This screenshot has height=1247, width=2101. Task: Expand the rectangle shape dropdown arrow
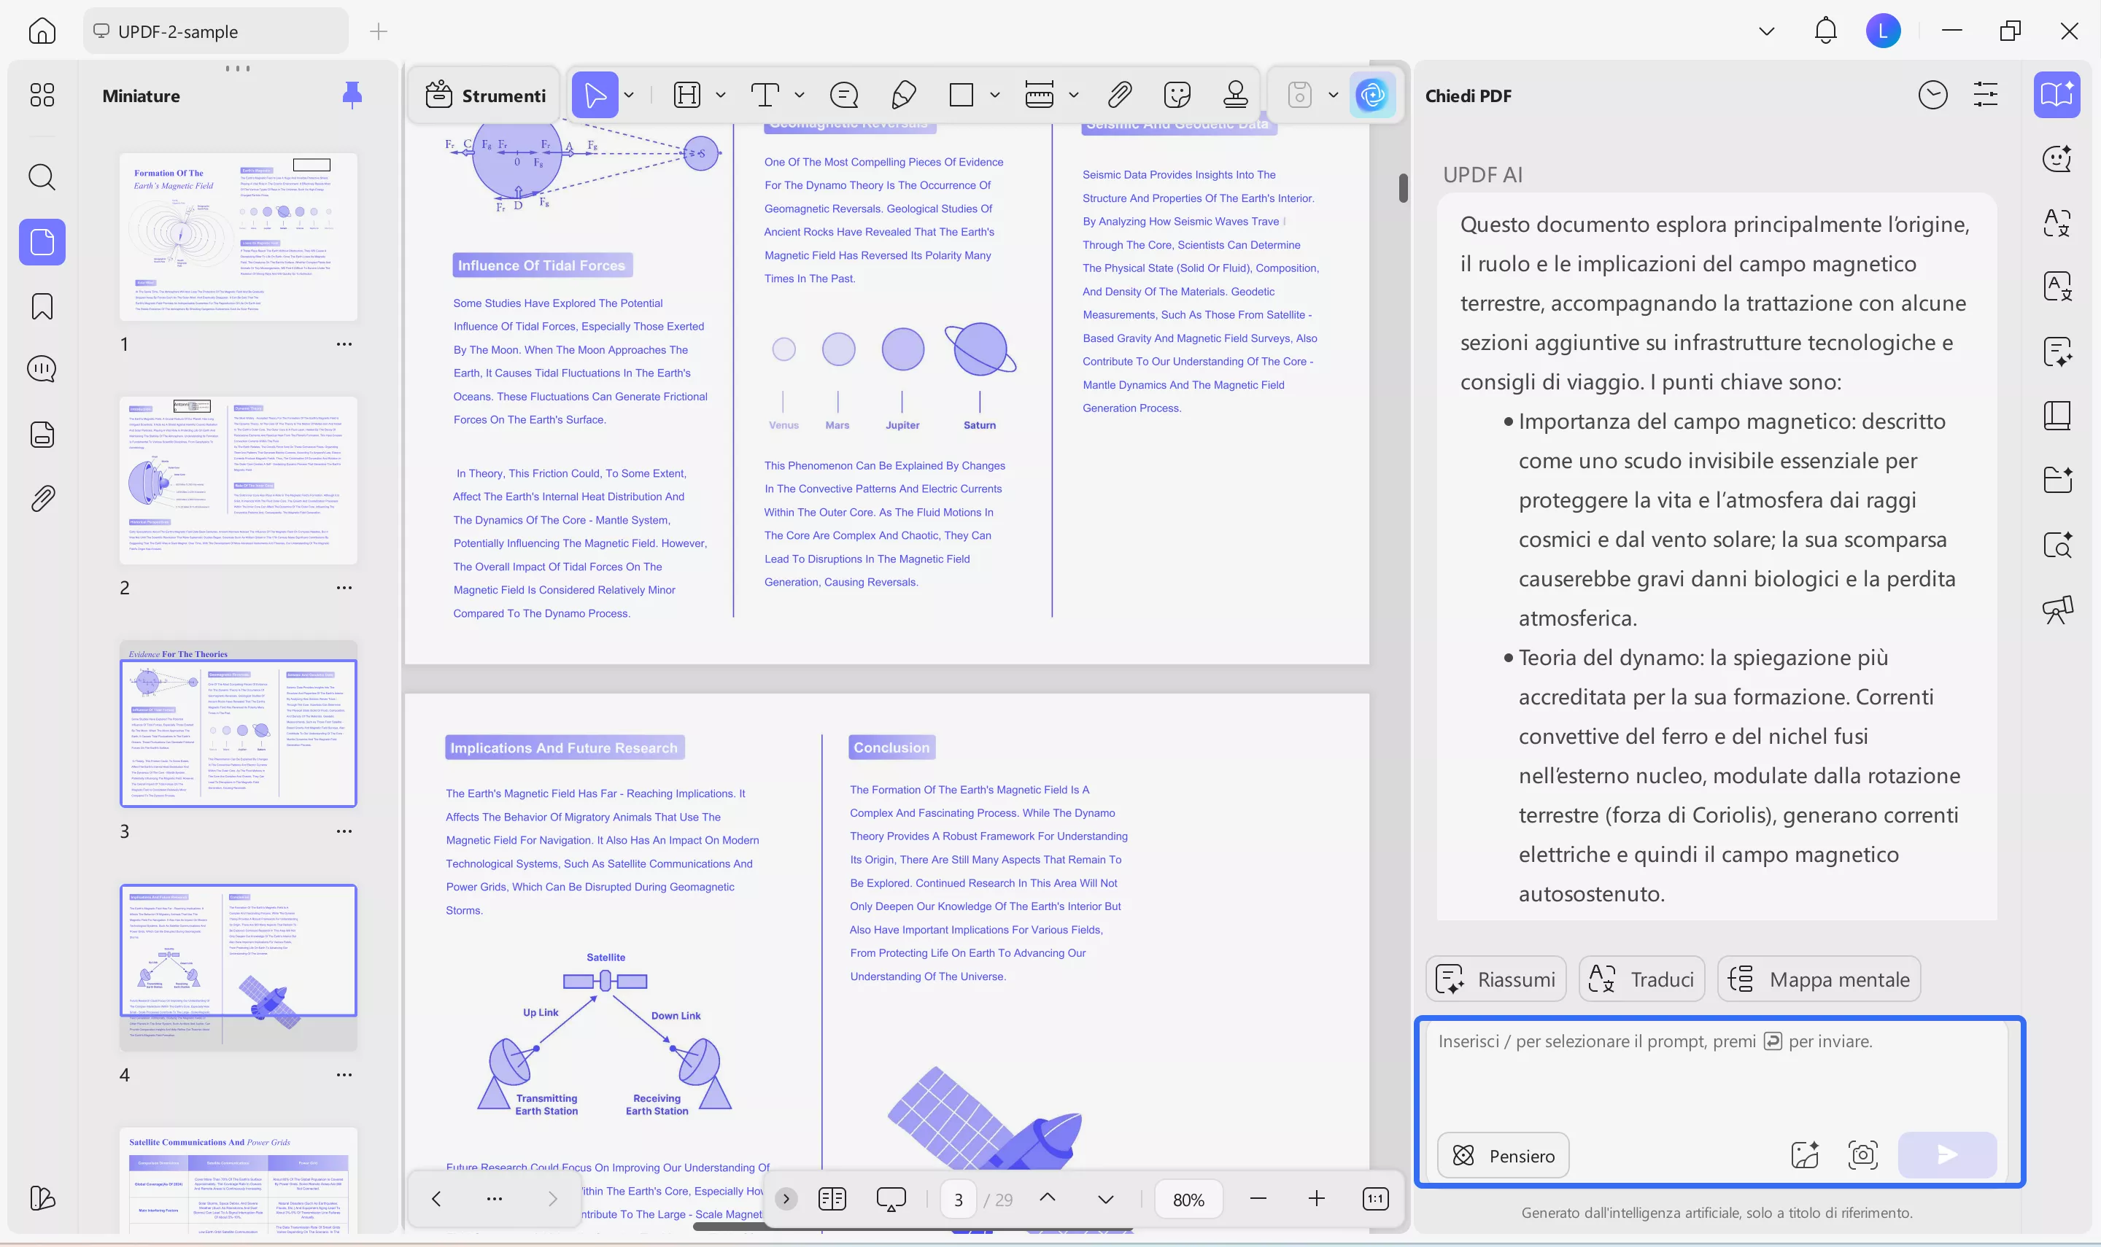(x=995, y=95)
